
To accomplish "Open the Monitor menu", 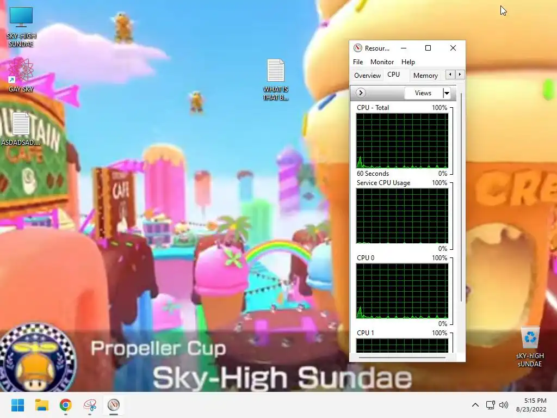I will 382,62.
